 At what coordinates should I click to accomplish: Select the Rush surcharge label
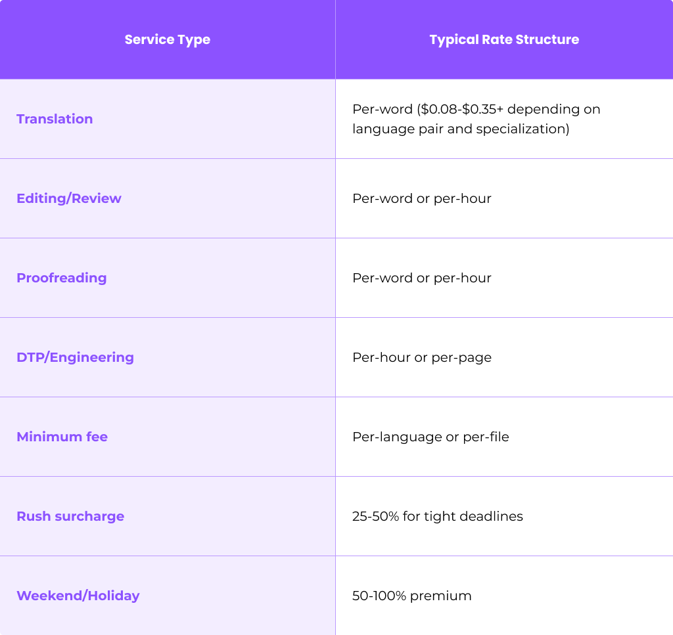pyautogui.click(x=70, y=516)
